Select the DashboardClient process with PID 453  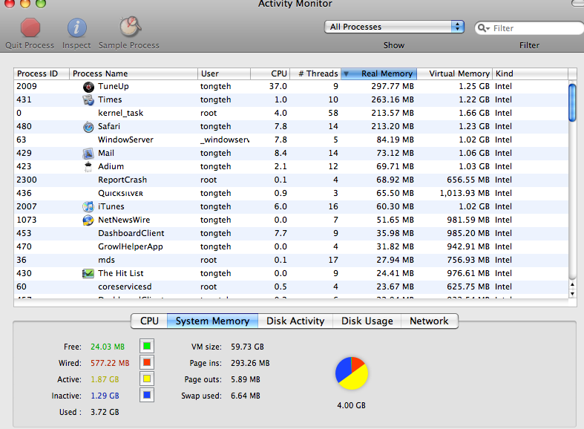point(291,234)
